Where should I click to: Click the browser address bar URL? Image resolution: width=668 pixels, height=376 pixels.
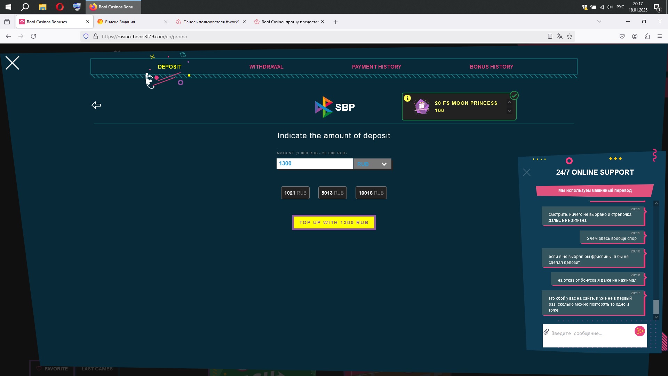144,37
